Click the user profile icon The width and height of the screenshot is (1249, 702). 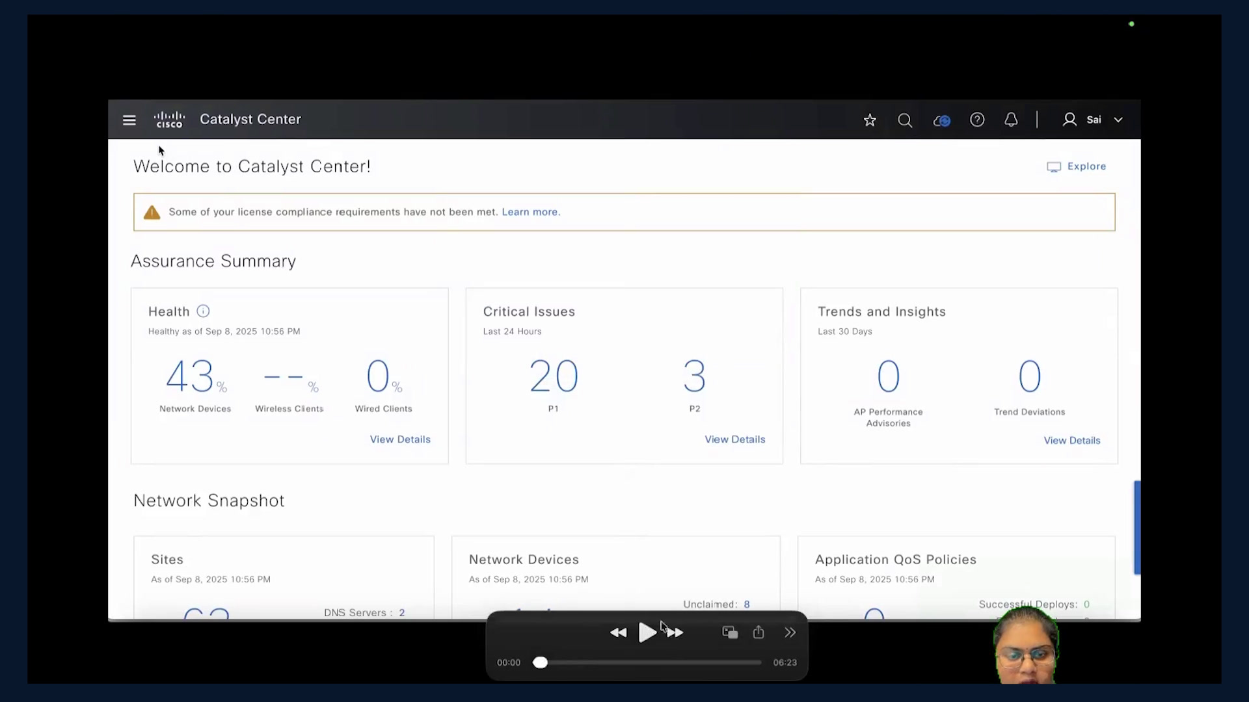[x=1069, y=120]
